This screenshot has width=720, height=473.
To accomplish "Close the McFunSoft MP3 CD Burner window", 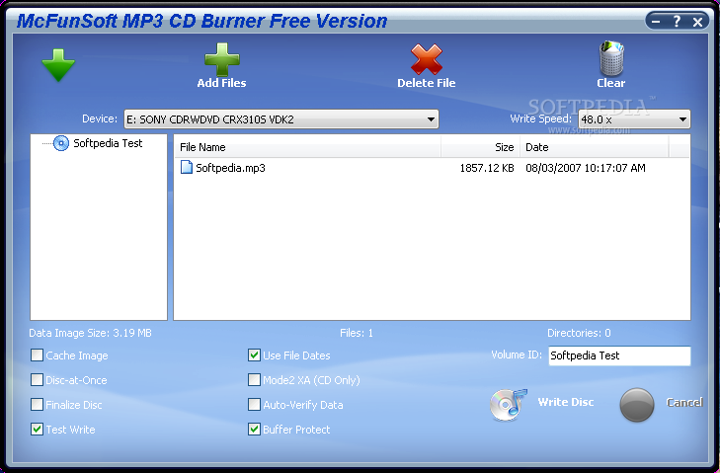I will pyautogui.click(x=697, y=22).
